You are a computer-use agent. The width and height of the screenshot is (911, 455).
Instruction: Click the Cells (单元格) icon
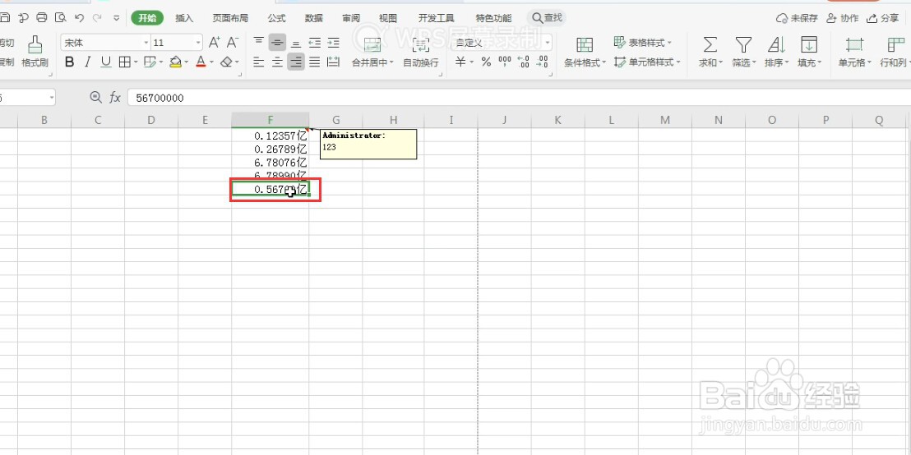pos(854,44)
